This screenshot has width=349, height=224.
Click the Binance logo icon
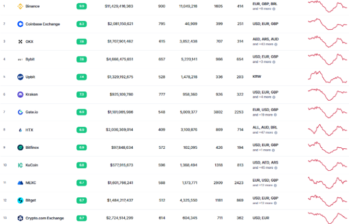point(20,6)
